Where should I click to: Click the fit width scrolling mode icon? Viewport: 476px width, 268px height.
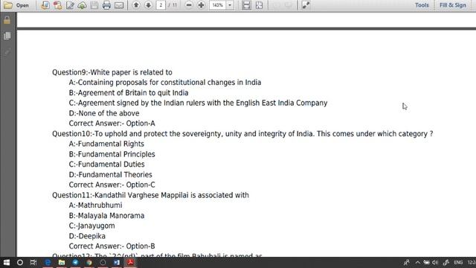click(x=246, y=5)
